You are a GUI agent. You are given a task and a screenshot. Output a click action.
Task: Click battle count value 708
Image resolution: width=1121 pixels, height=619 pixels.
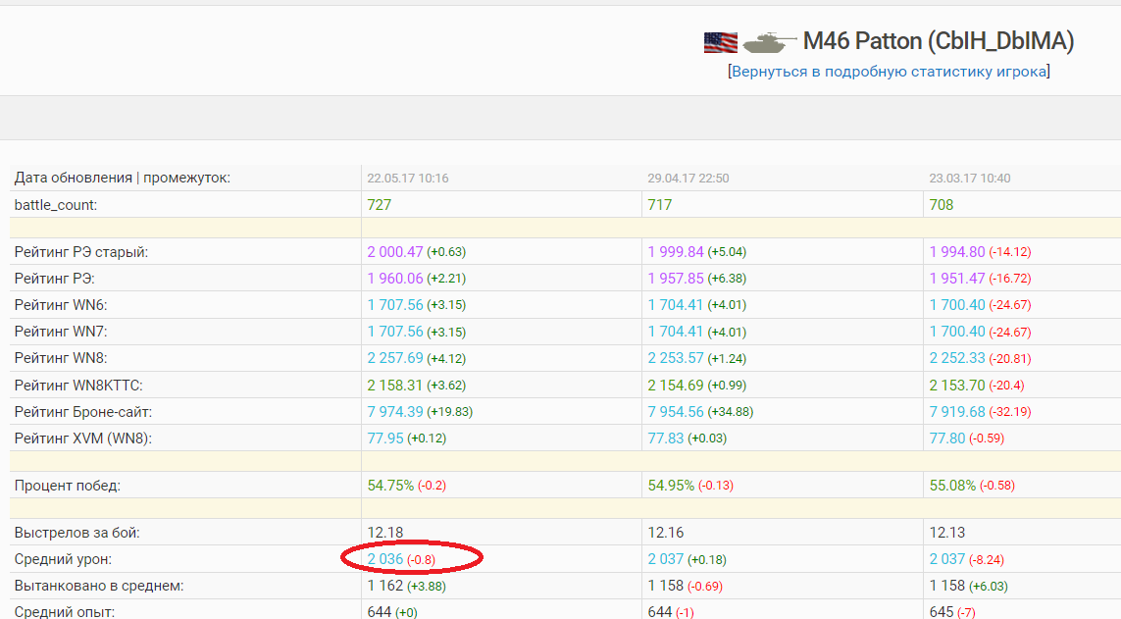click(941, 204)
